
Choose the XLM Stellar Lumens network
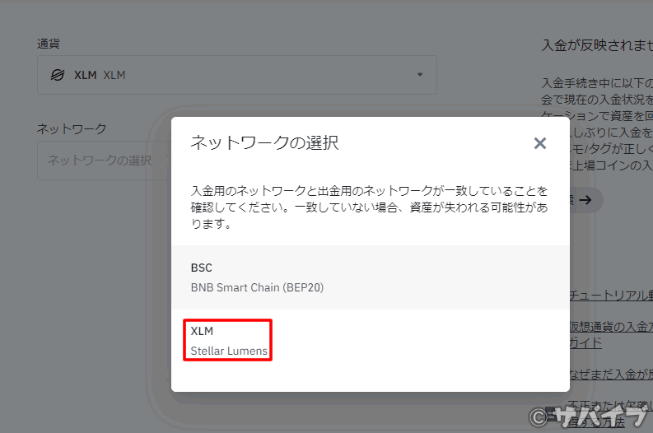click(x=371, y=341)
